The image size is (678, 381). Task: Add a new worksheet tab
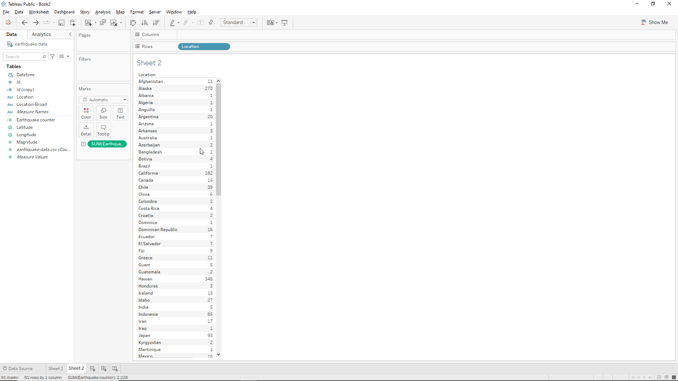93,368
